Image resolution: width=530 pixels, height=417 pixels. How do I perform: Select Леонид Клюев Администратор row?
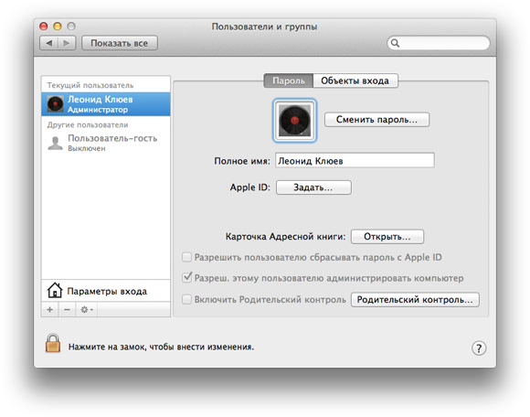106,104
